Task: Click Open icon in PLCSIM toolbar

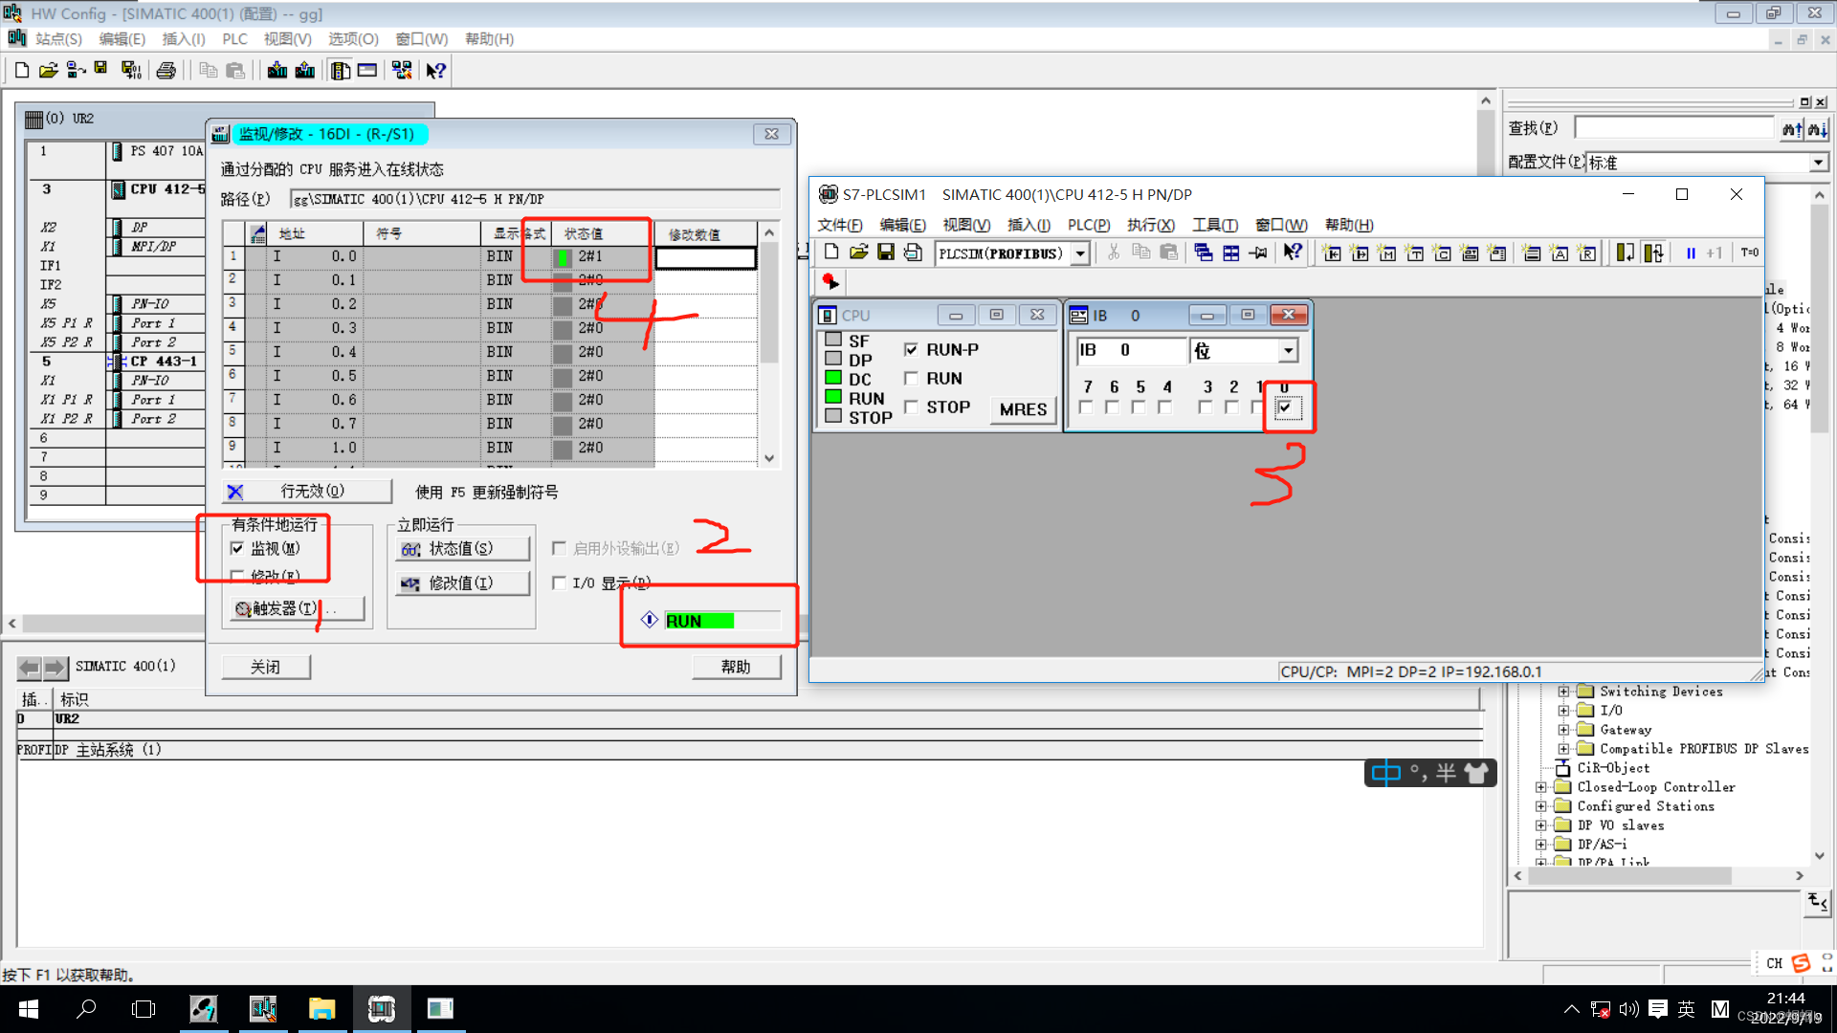Action: click(858, 253)
